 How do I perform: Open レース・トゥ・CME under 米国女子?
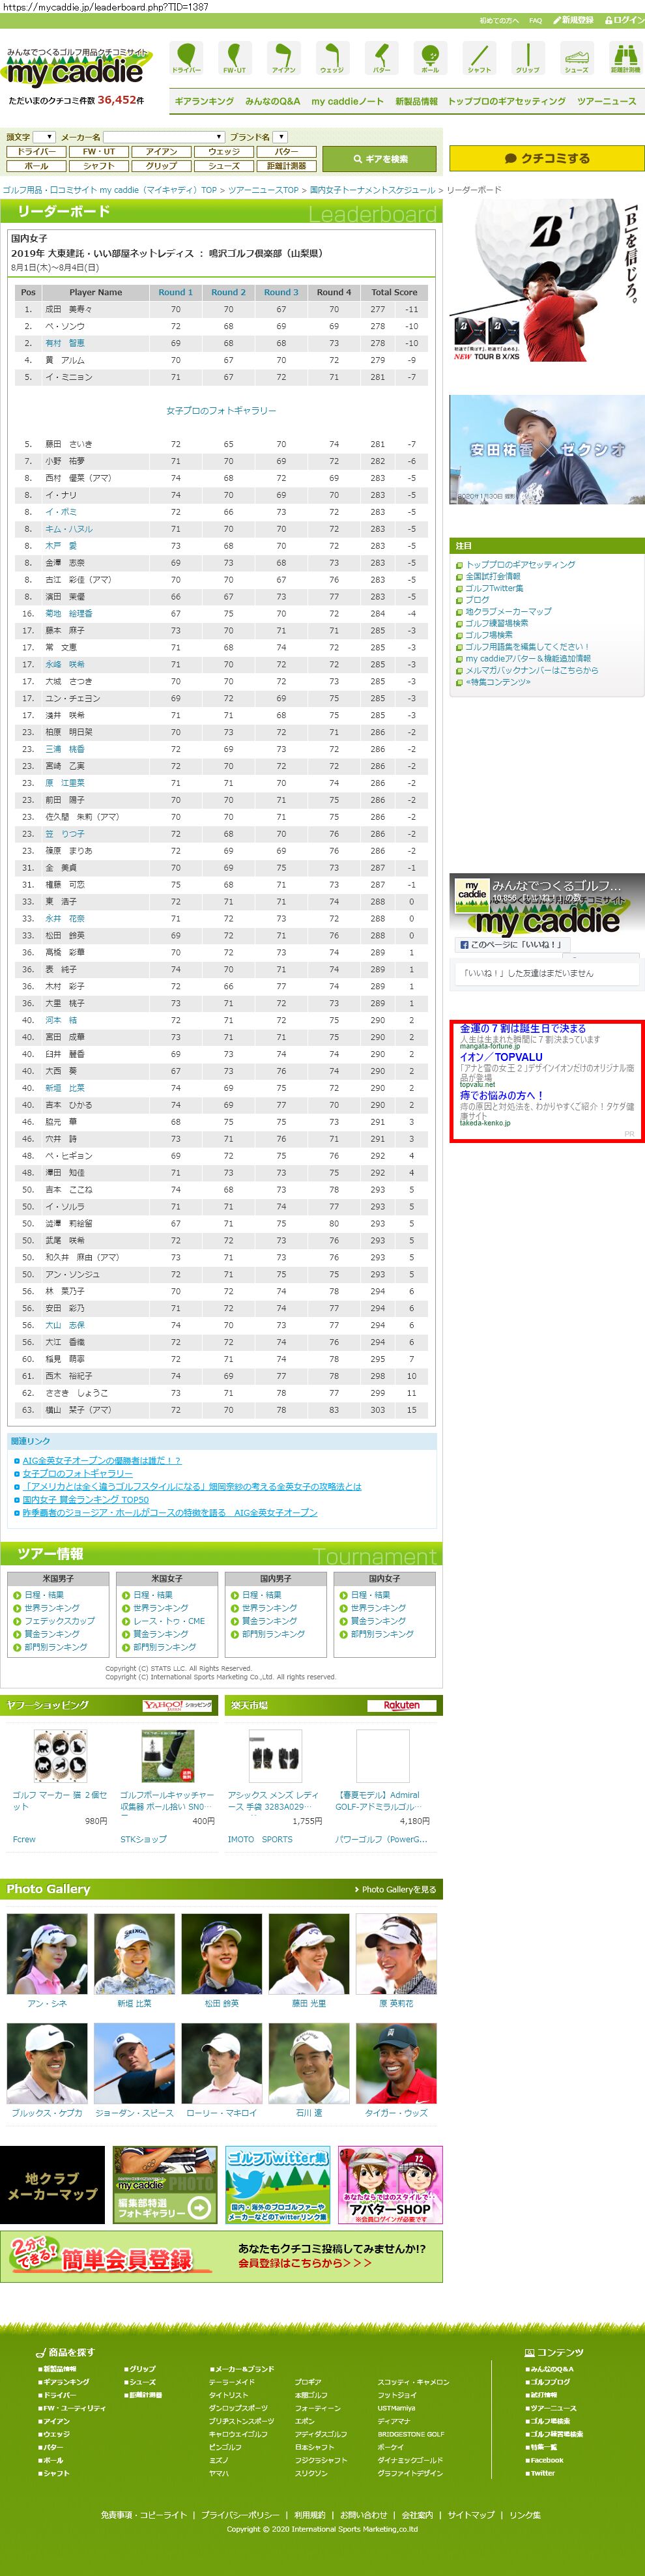coord(169,1621)
